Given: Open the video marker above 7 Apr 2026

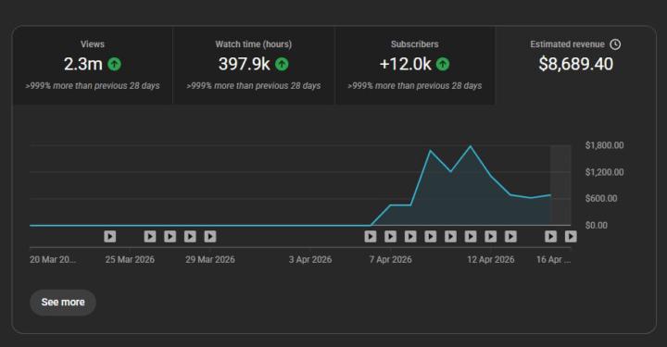Looking at the screenshot, I should pos(391,236).
